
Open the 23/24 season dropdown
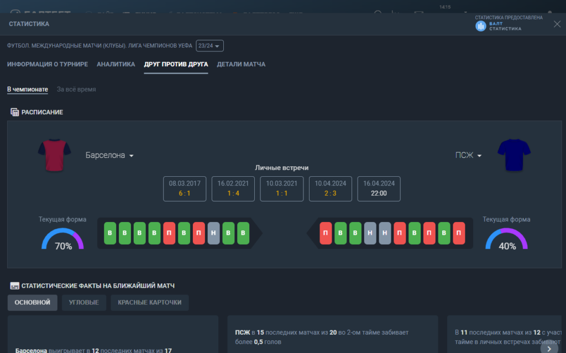point(209,46)
